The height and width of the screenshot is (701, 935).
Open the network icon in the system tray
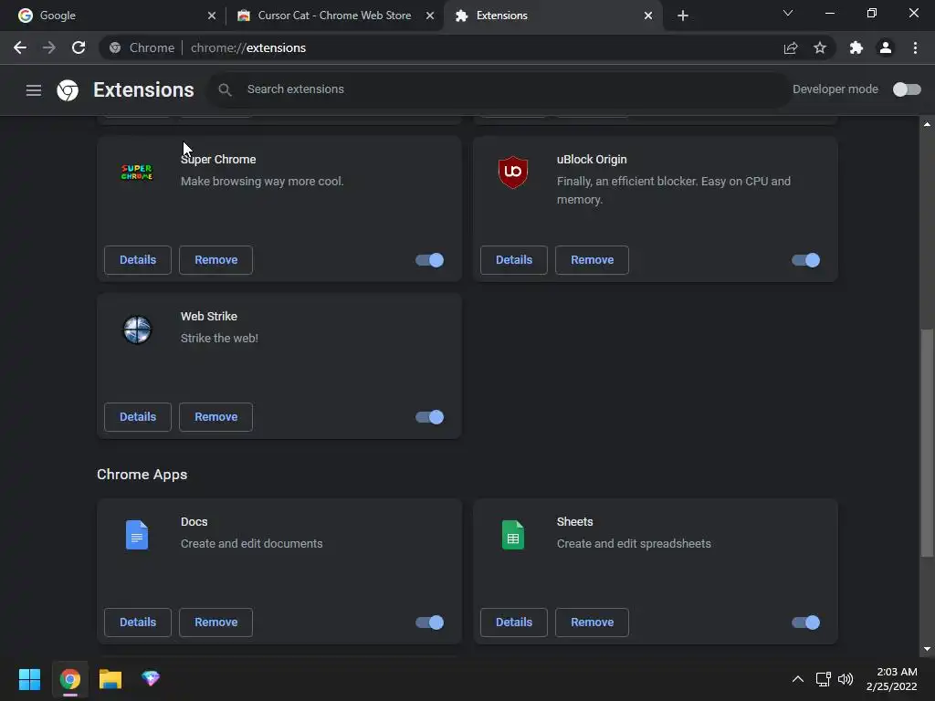tap(823, 679)
